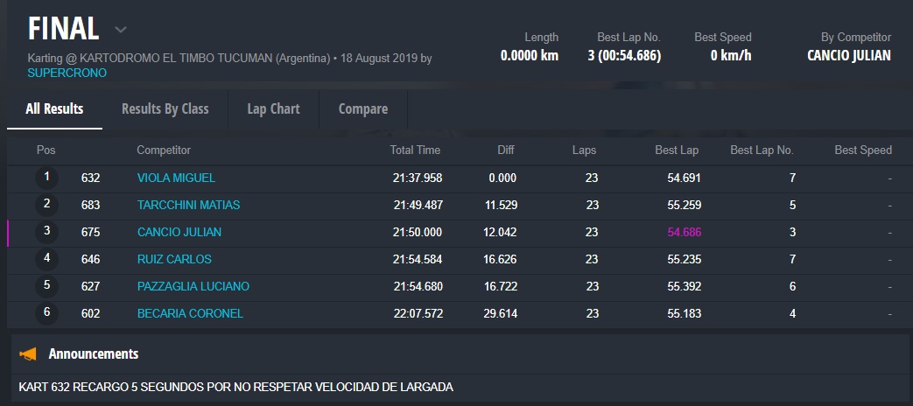This screenshot has width=913, height=406.
Task: Switch to the Results By Class tab
Action: (165, 108)
